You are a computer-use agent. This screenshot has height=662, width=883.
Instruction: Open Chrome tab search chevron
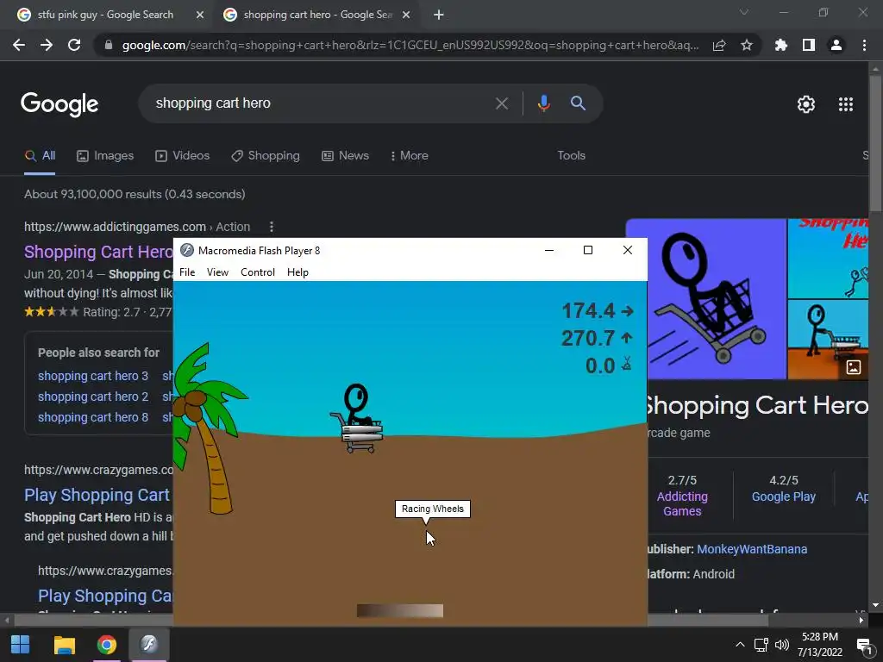[744, 12]
